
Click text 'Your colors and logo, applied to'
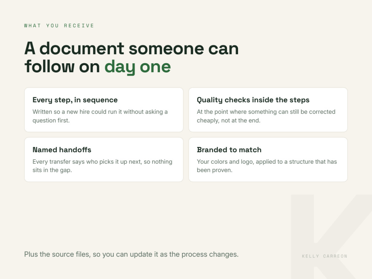[240, 161]
